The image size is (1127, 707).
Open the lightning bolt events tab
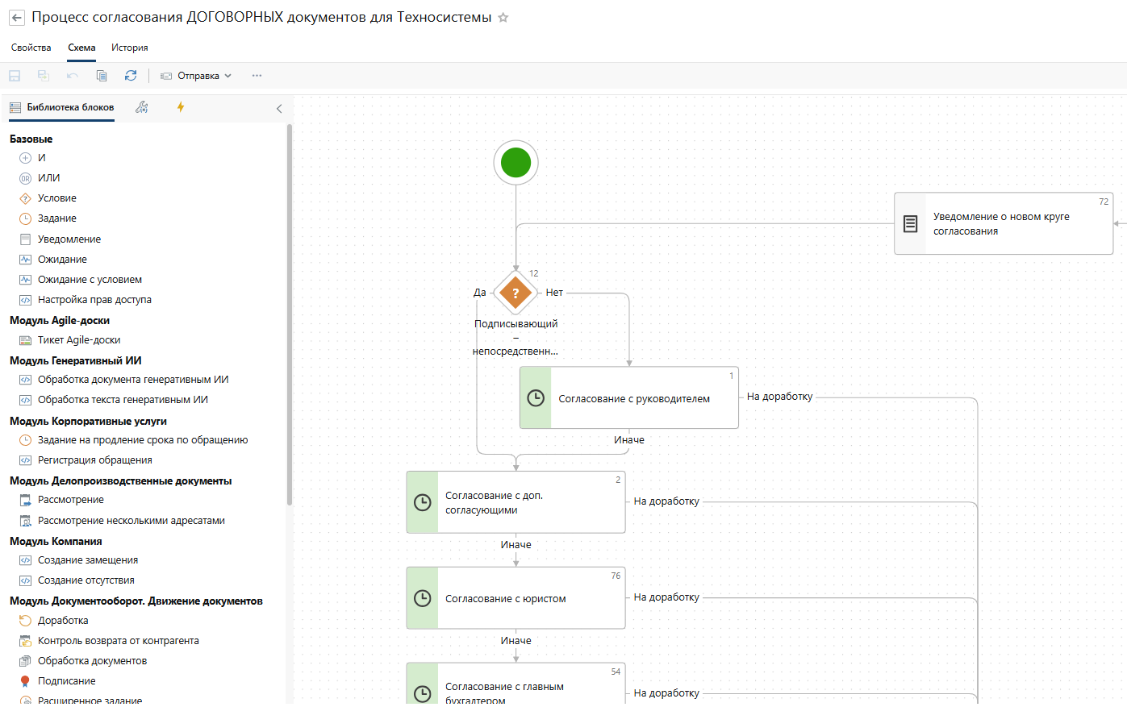pyautogui.click(x=181, y=107)
